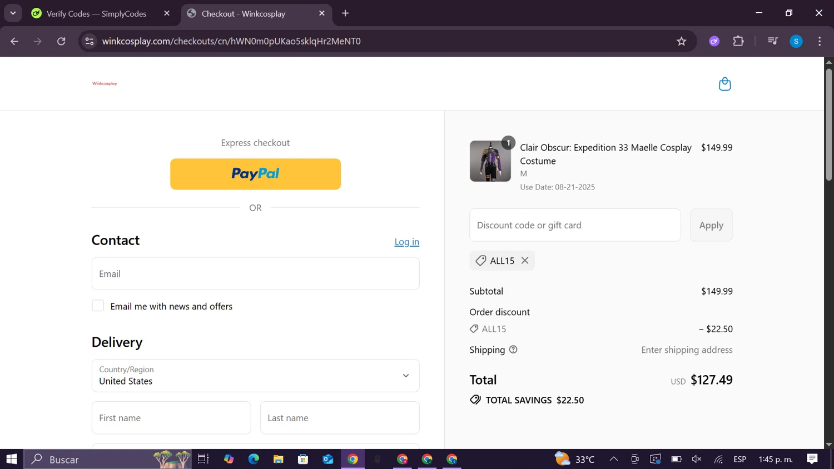Viewport: 834px width, 469px height.
Task: Open the browser extensions puzzle icon
Action: (738, 41)
